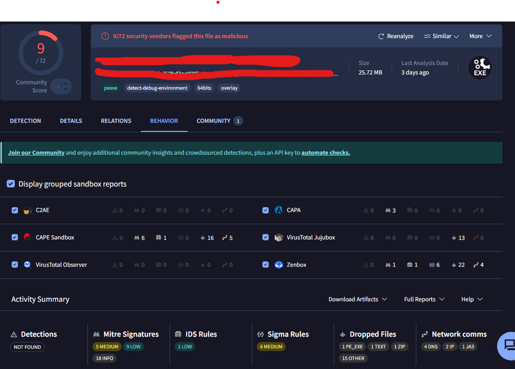Image resolution: width=515 pixels, height=369 pixels.
Task: Click the 1 ZIP dropped files badge
Action: [399, 347]
